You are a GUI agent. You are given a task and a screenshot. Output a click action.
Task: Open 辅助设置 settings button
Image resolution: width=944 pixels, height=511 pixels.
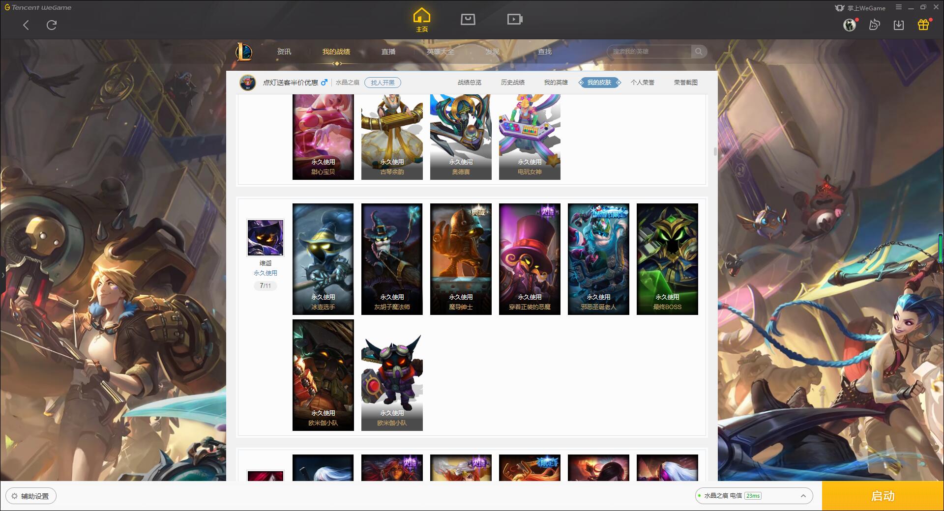click(x=30, y=496)
